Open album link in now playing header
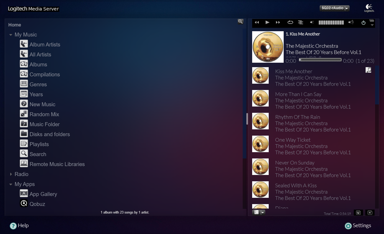 [323, 52]
